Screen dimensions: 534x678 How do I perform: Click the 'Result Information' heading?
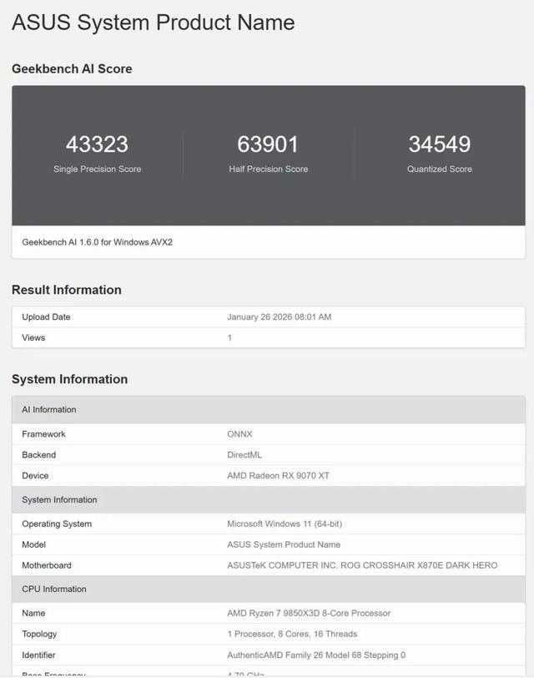click(x=67, y=290)
